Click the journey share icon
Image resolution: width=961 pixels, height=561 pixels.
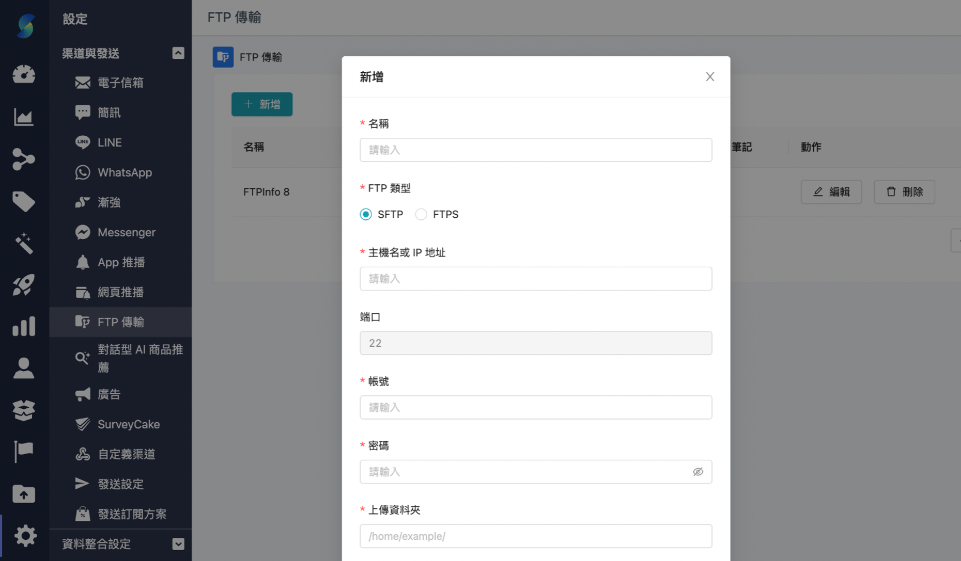(x=24, y=159)
